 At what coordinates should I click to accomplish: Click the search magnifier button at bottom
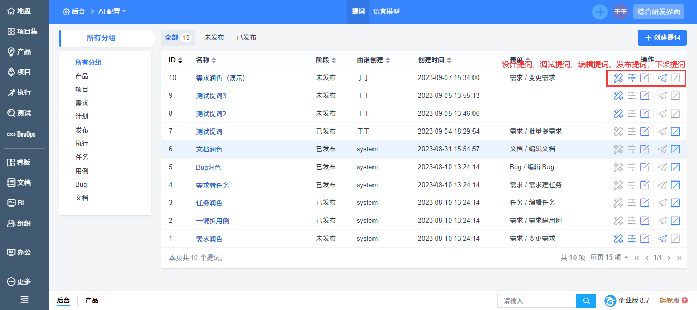tap(586, 301)
